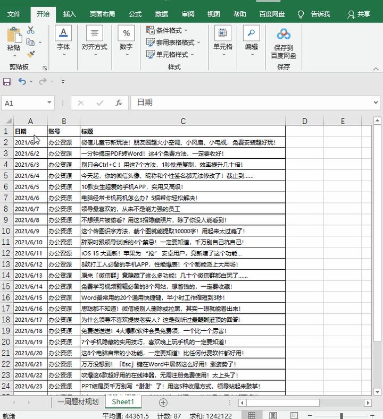Viewport: 383px width, 419px height.
Task: Click the Insert Function fx icon
Action: (119, 103)
